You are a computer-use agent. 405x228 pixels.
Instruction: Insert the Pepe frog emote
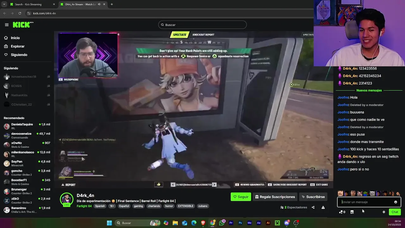pyautogui.click(x=366, y=193)
